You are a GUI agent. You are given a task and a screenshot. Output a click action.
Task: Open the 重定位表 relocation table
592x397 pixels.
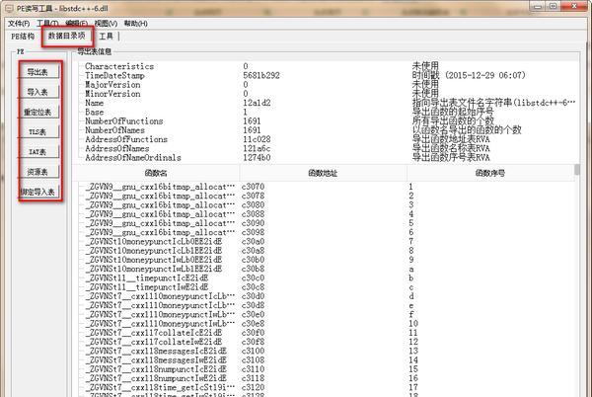pos(38,112)
